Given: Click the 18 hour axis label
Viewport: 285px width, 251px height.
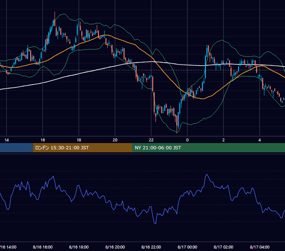Looking at the screenshot, I should [79, 140].
